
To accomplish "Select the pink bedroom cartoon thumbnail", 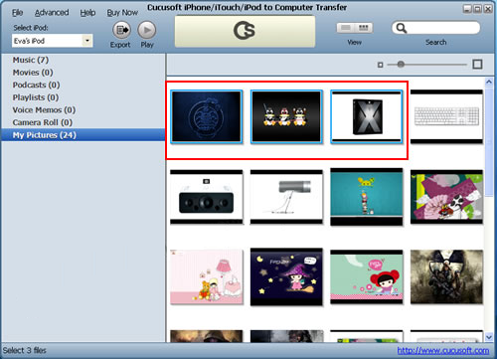I will pos(207,276).
